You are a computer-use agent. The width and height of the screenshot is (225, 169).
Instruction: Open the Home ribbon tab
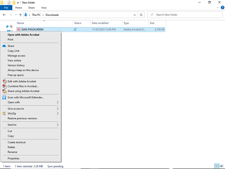click(x=19, y=8)
